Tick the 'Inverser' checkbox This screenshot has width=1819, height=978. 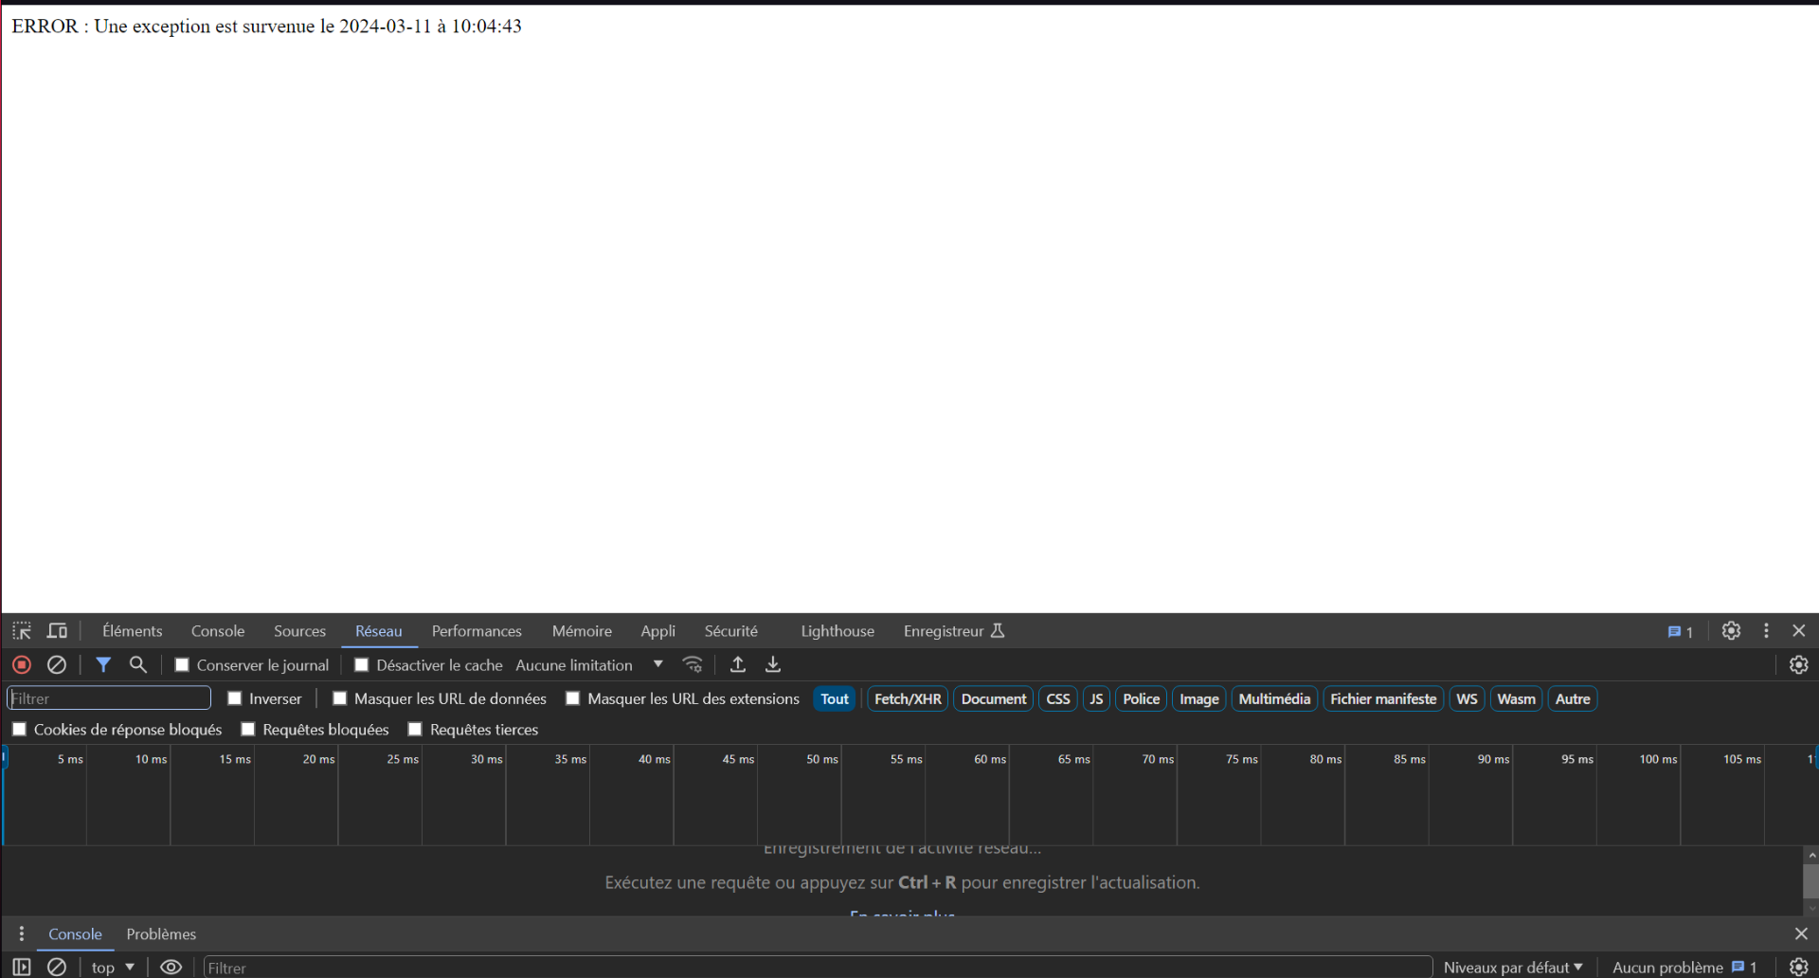click(235, 698)
